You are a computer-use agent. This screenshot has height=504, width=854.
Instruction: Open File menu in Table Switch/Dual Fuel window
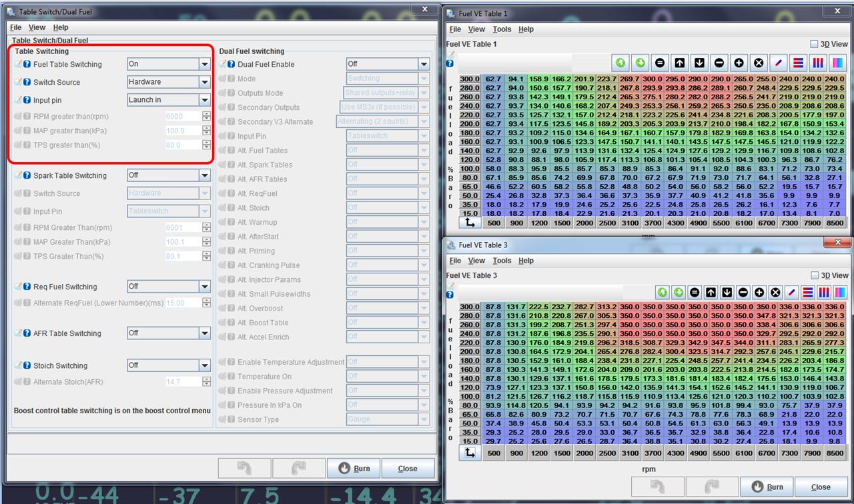[16, 27]
